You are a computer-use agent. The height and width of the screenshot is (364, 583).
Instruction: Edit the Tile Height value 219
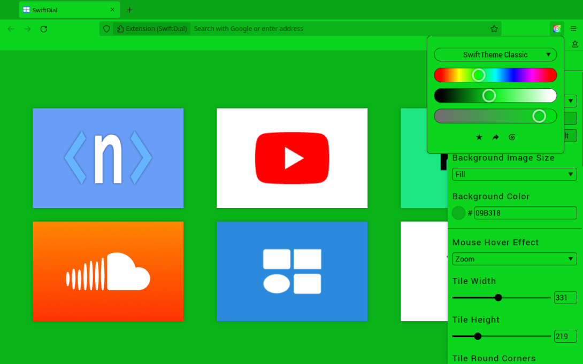(x=565, y=336)
